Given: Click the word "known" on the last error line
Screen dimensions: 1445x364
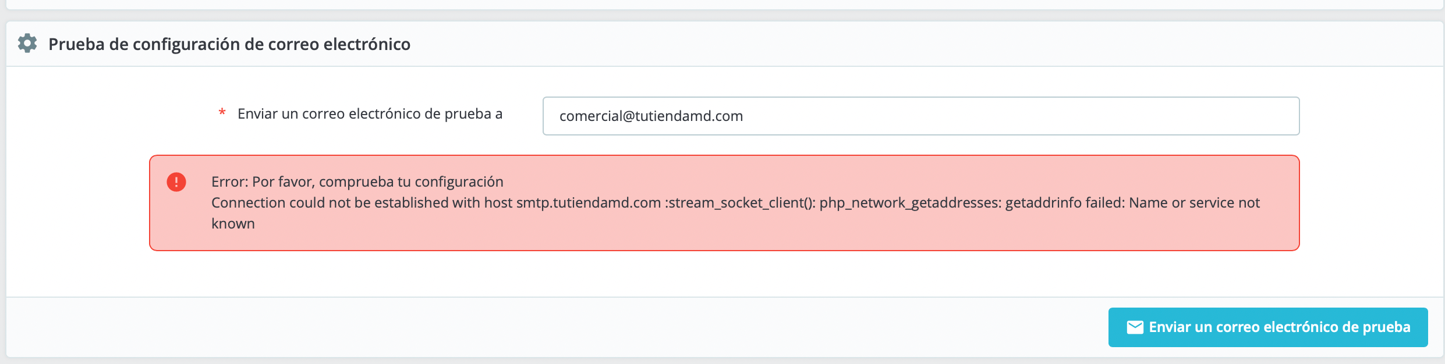Looking at the screenshot, I should [x=233, y=223].
